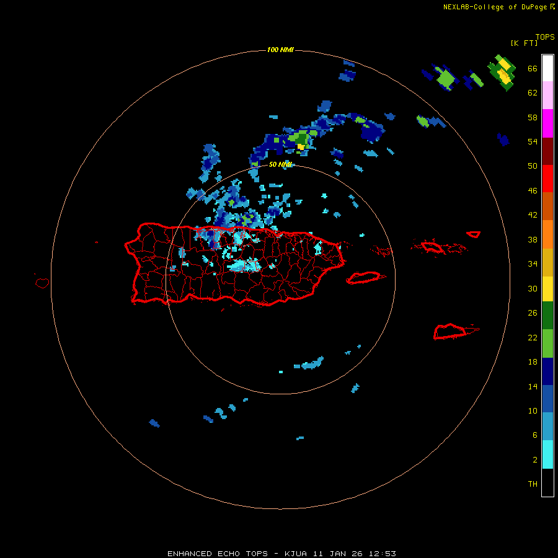Click the legend value '42'
The width and height of the screenshot is (558, 558).
[x=533, y=215]
